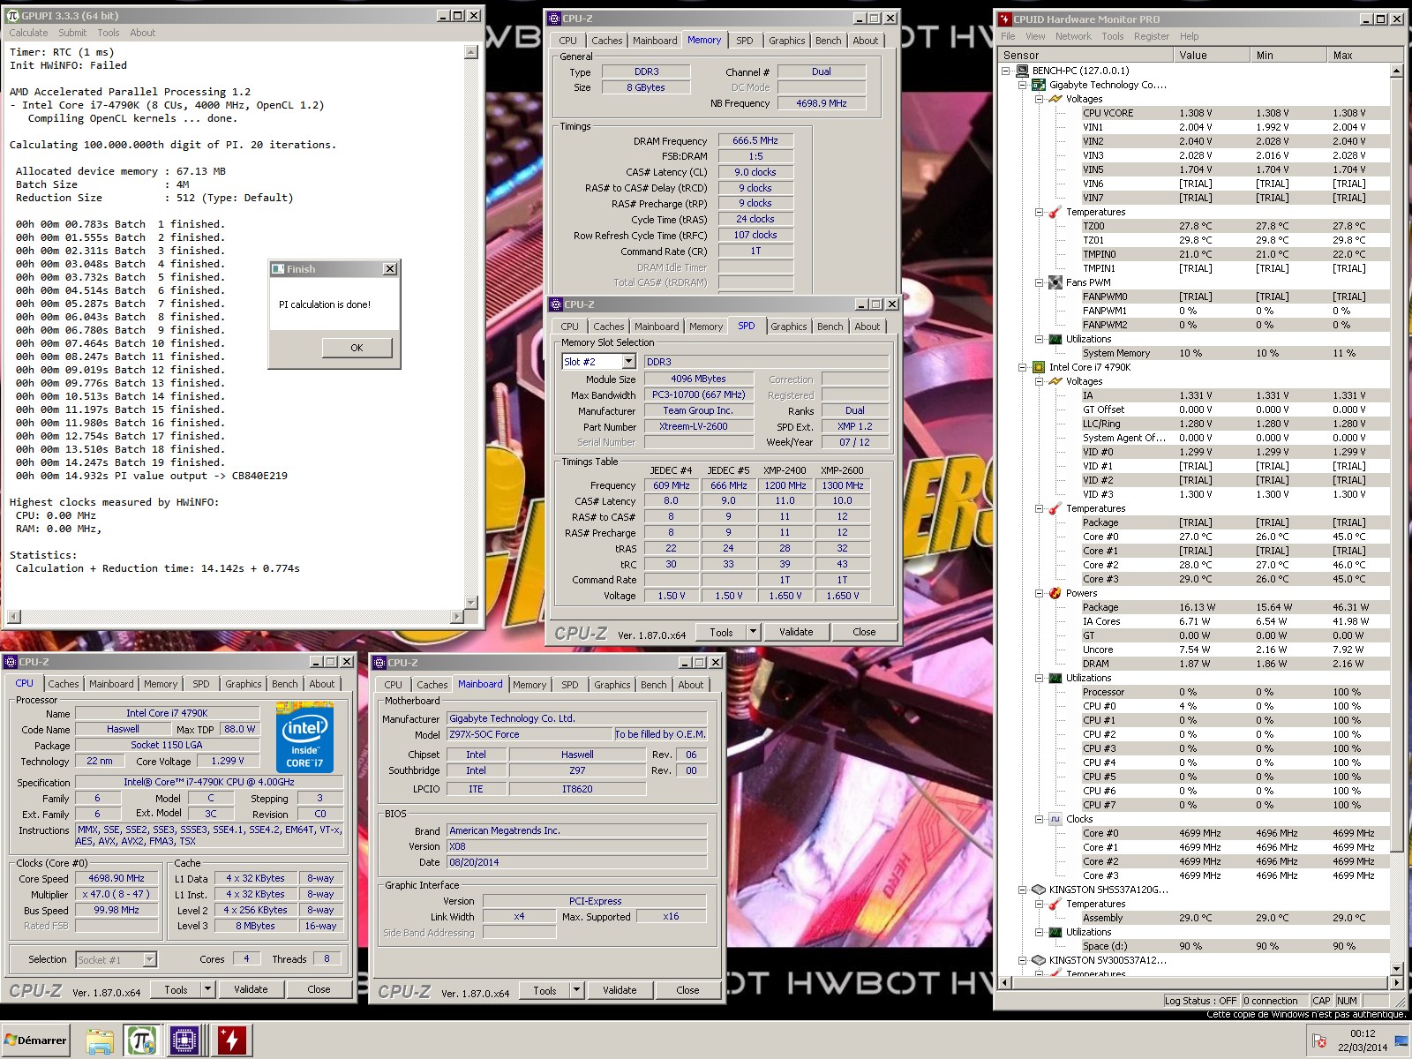Open CPU-Z SPD window title bar icon

tap(555, 304)
